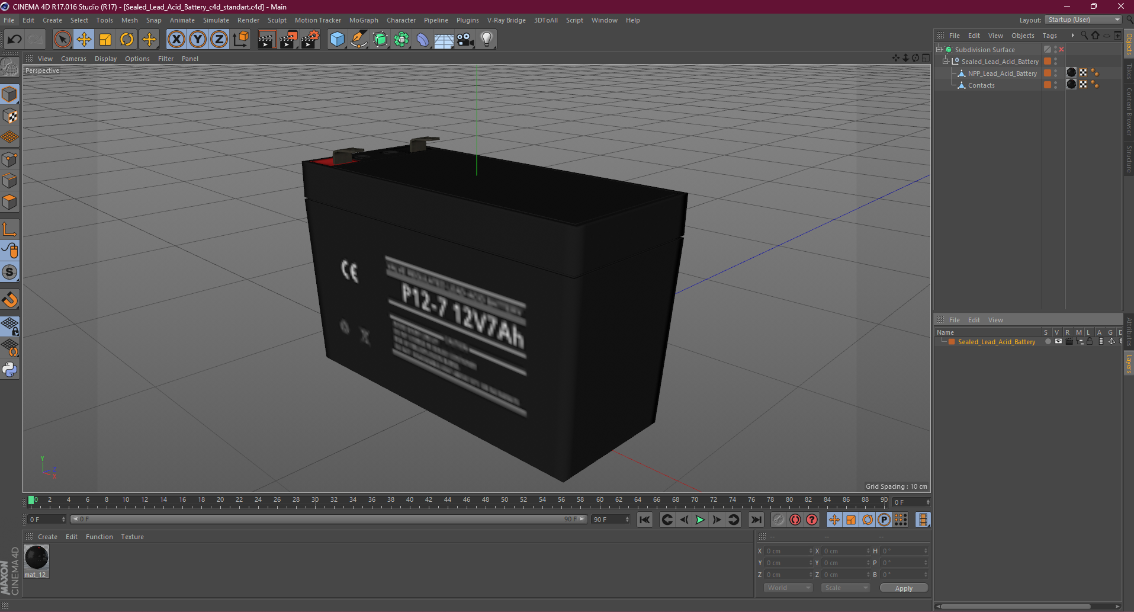
Task: Play the animation forward
Action: pos(700,520)
